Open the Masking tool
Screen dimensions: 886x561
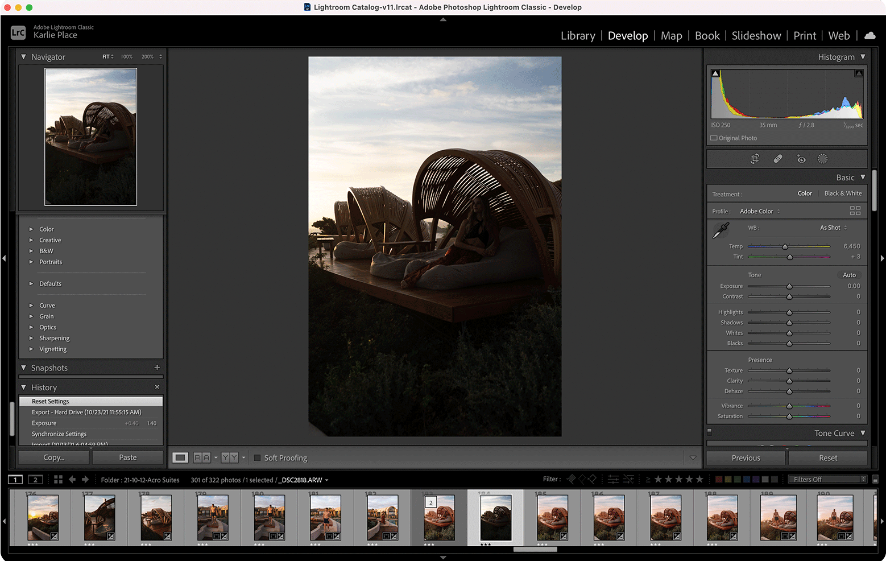pos(822,159)
